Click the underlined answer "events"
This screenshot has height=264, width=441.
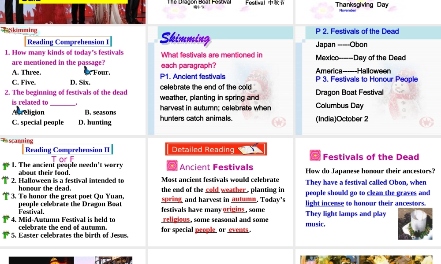tap(239, 230)
